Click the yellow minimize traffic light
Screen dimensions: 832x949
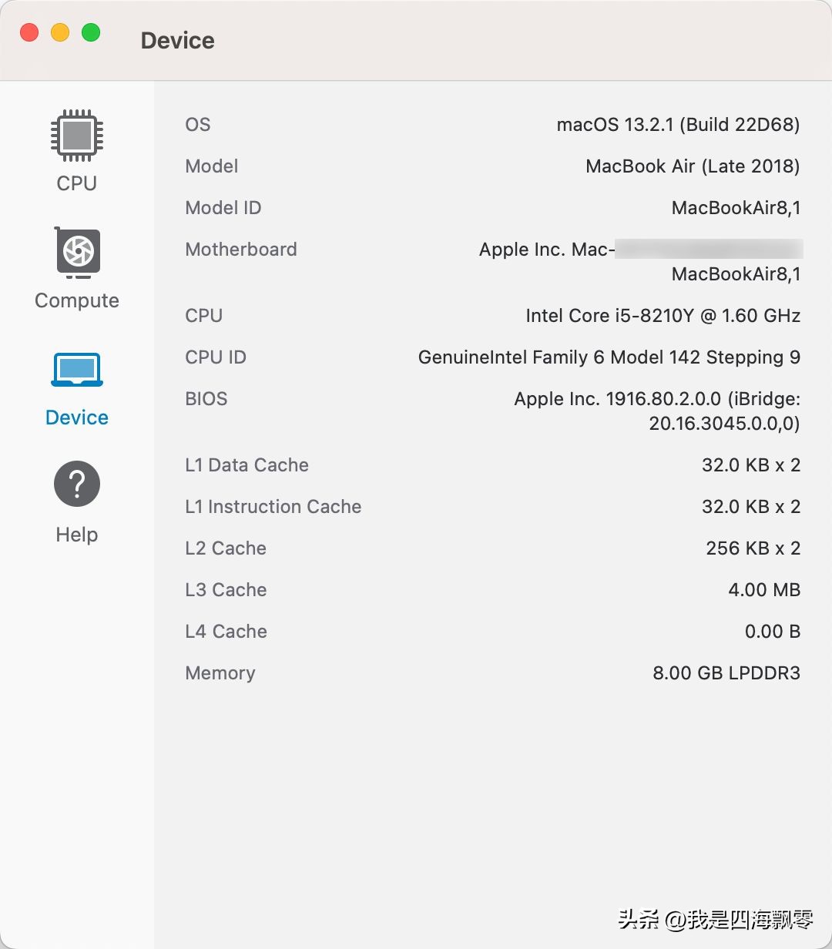pos(59,32)
